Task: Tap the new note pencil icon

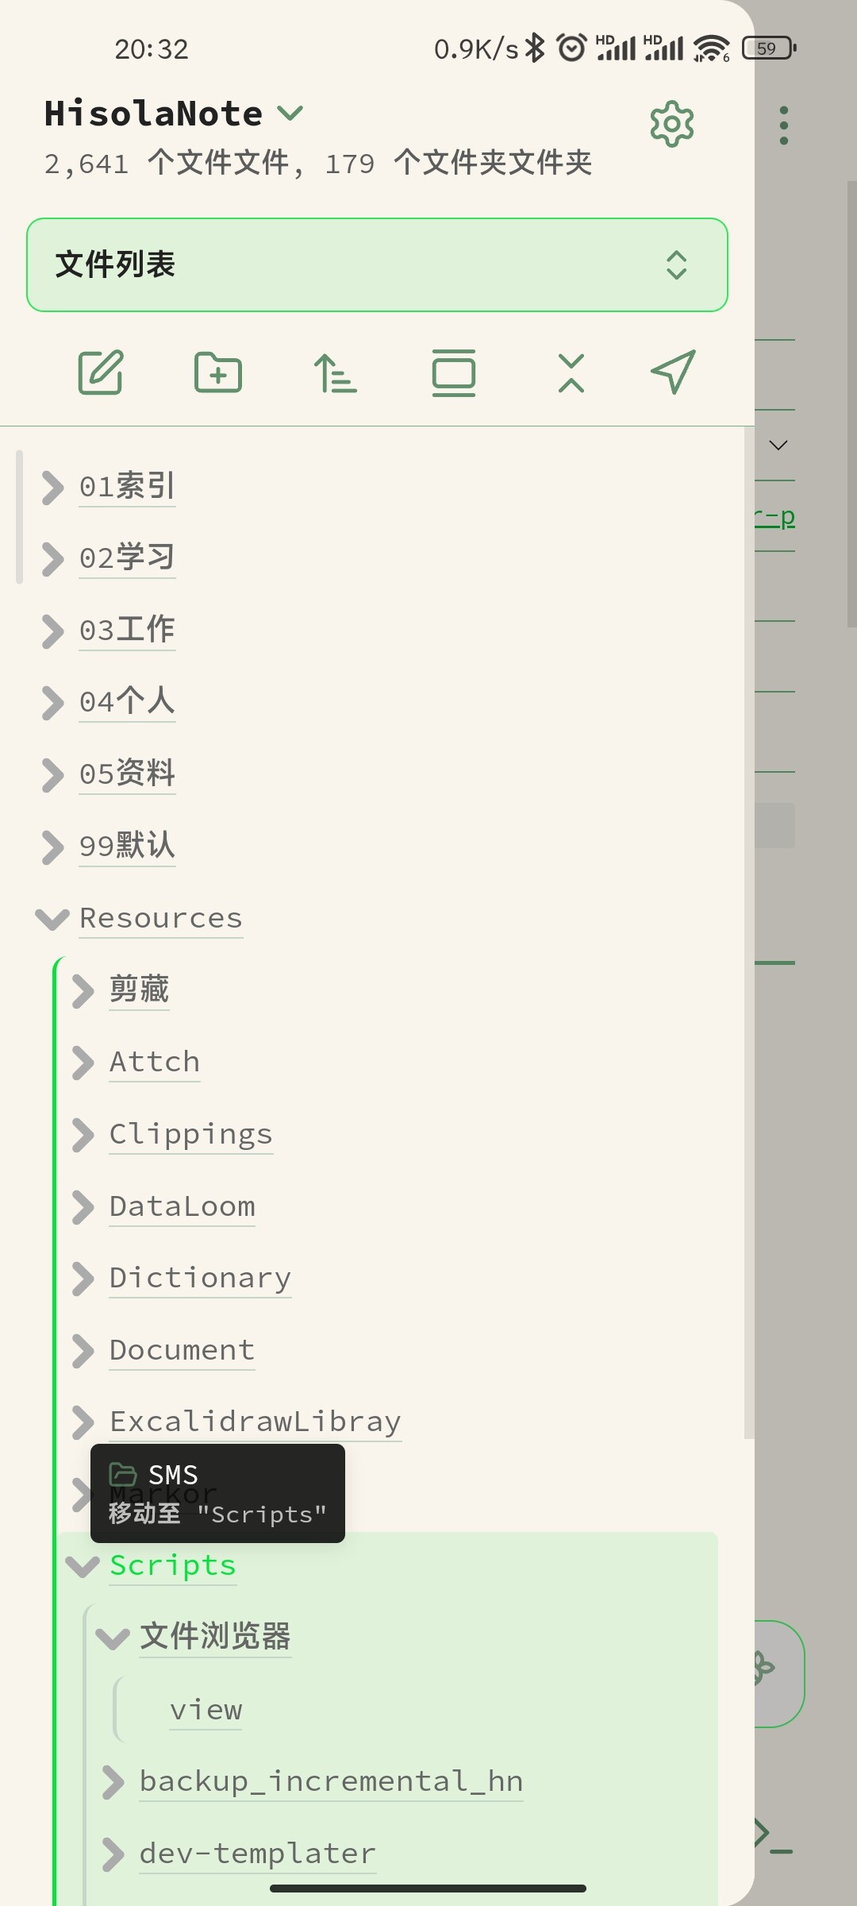Action: (101, 372)
